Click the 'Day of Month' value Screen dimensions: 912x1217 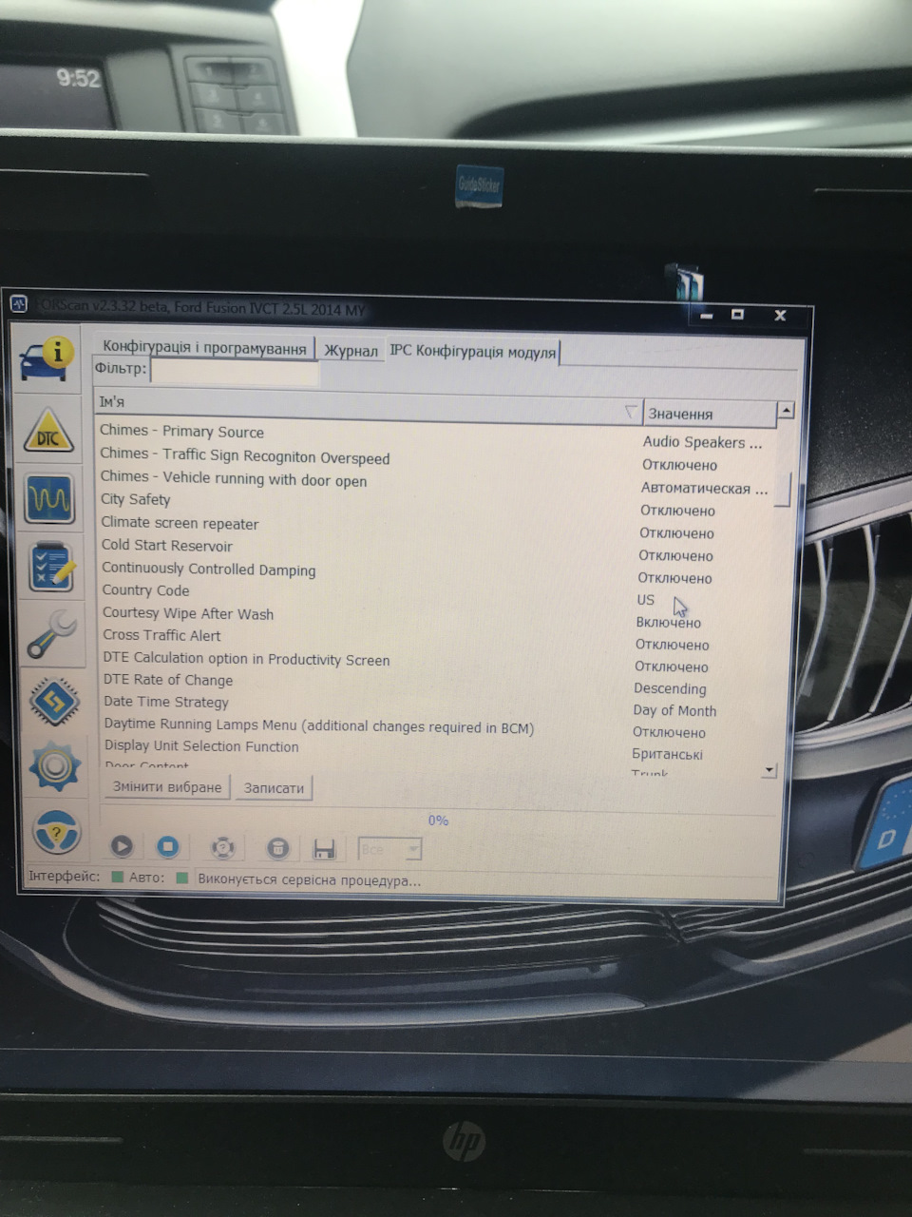(x=674, y=710)
